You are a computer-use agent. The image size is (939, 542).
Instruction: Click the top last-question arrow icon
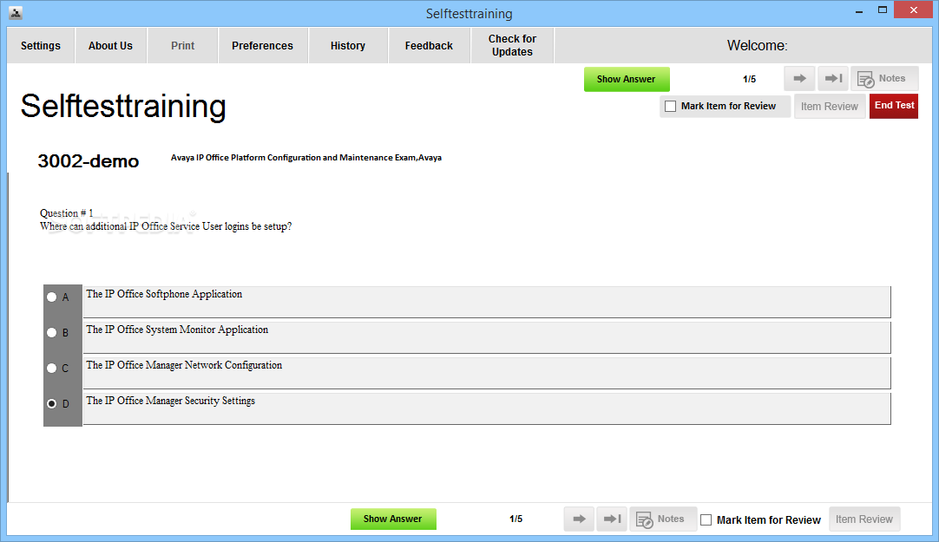[833, 78]
